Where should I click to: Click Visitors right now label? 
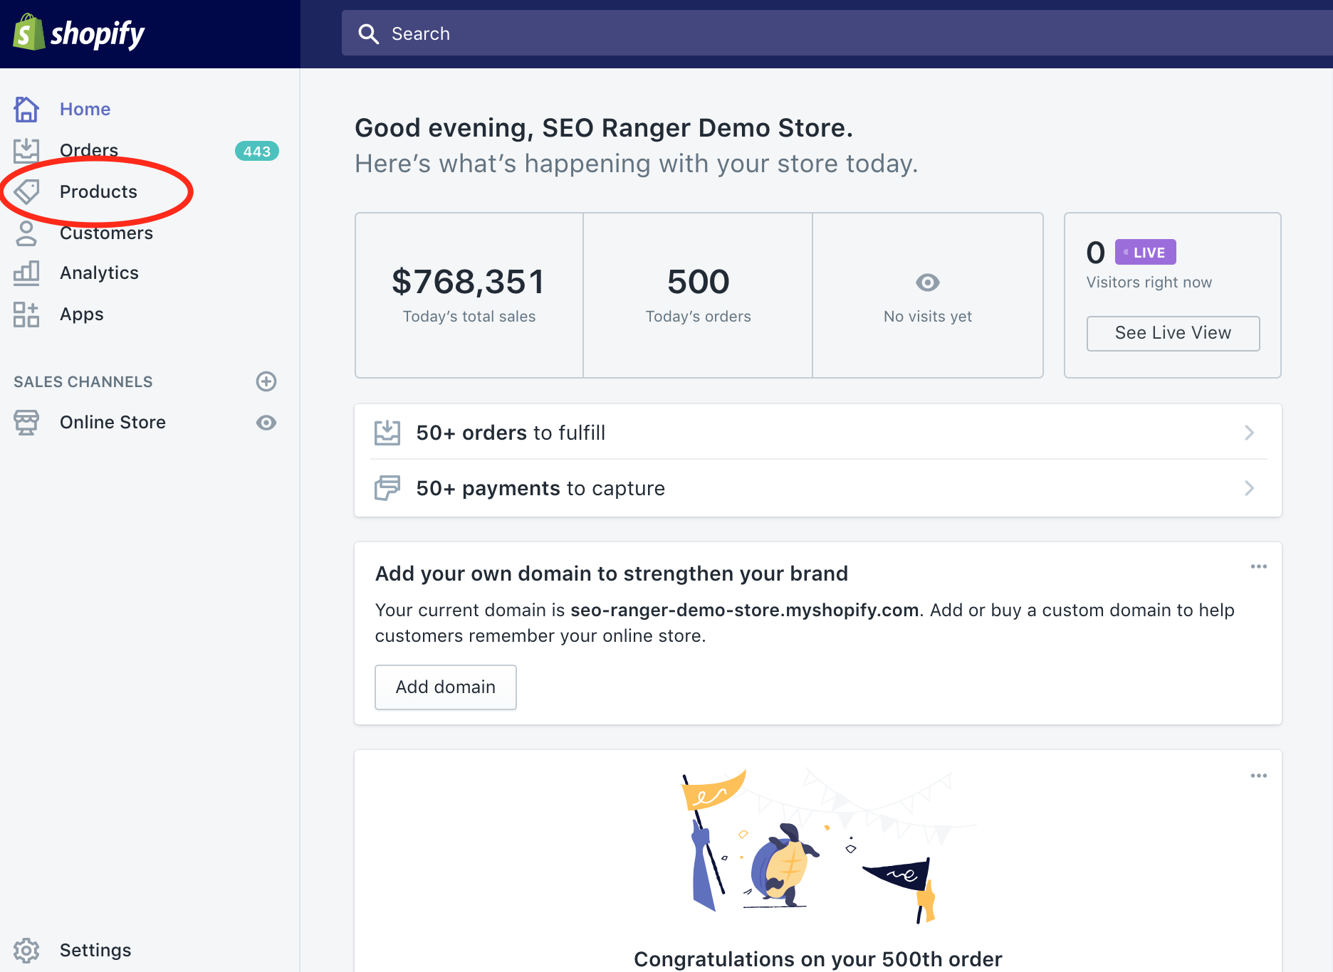click(x=1149, y=282)
